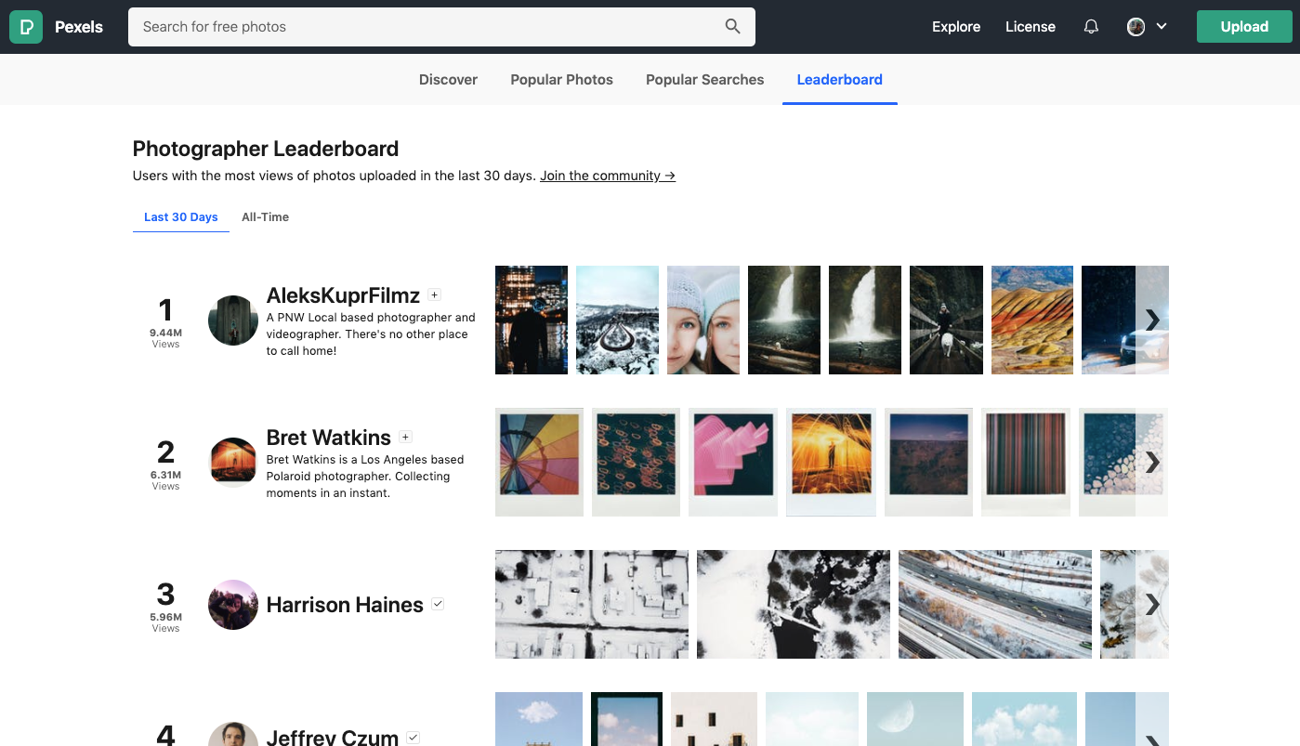Open the AleksKuprFilmz name link

point(343,295)
